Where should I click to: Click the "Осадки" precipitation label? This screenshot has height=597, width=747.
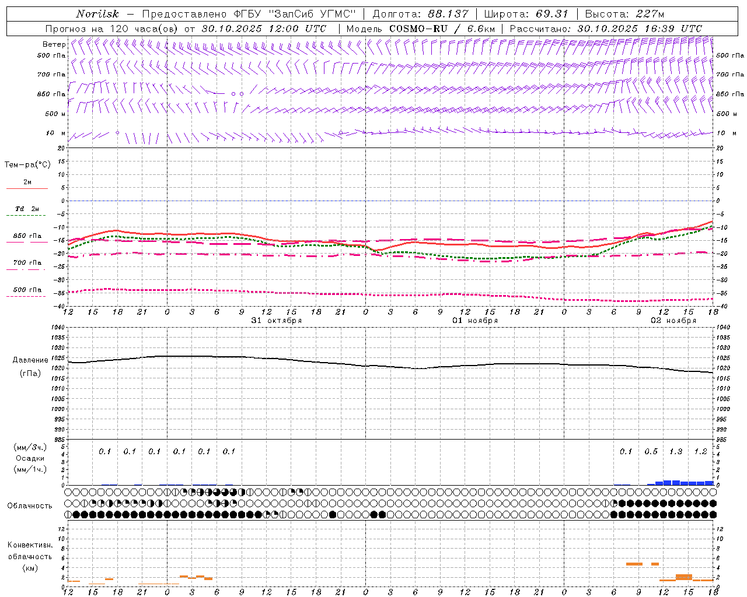point(30,458)
